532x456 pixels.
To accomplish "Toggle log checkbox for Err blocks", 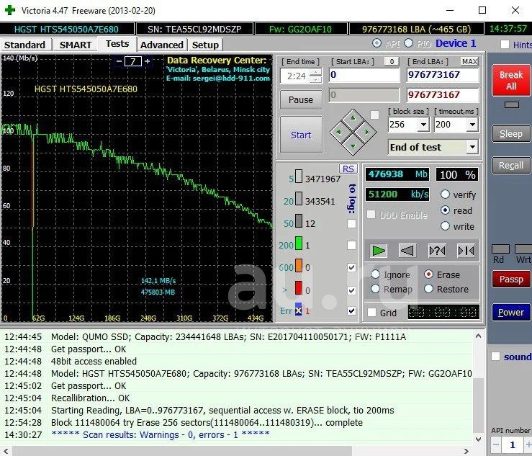I will point(352,310).
